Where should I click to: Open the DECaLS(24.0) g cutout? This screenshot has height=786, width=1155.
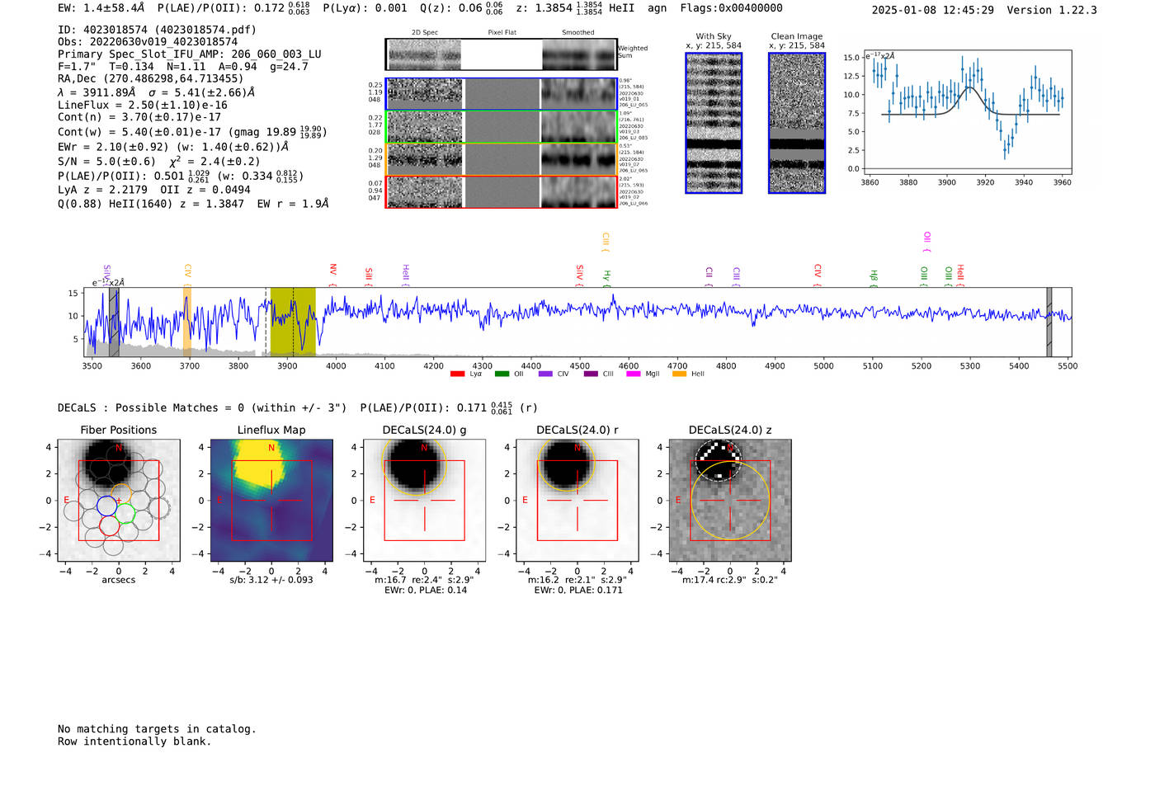(x=424, y=500)
